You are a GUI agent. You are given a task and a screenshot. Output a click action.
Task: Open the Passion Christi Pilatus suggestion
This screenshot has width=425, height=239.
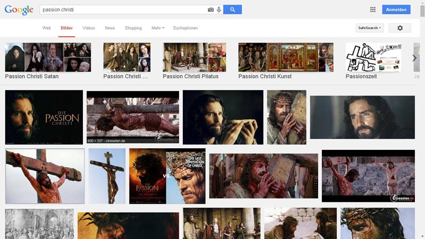click(x=194, y=61)
